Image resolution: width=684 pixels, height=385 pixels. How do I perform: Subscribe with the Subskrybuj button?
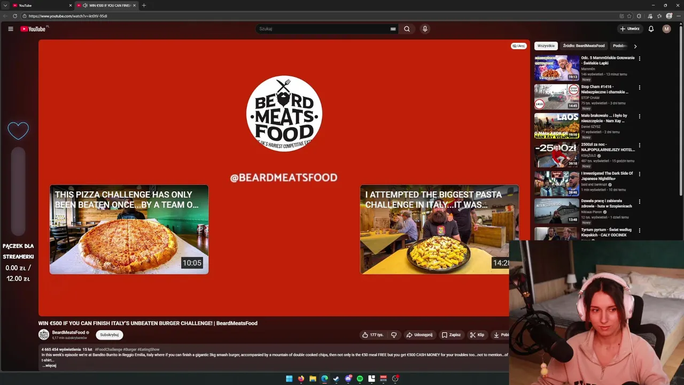pyautogui.click(x=110, y=335)
